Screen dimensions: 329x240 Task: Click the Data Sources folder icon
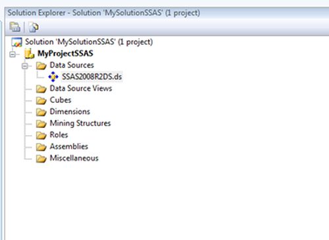click(41, 66)
